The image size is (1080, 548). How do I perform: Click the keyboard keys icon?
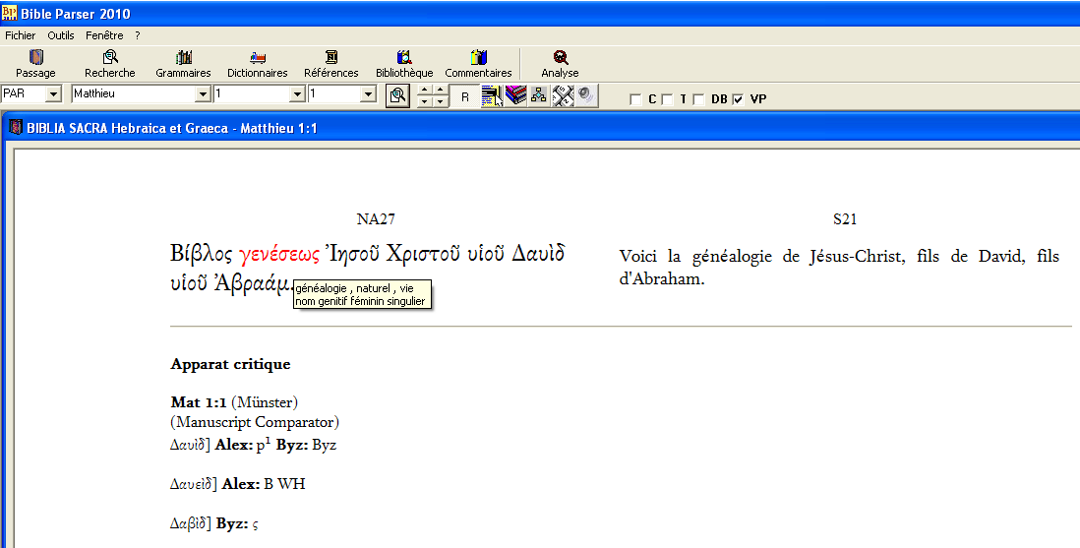(x=563, y=95)
